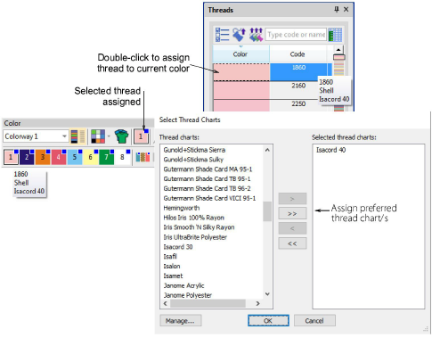Select Janome Acrylic thread chart
432x346 pixels.
tap(183, 285)
